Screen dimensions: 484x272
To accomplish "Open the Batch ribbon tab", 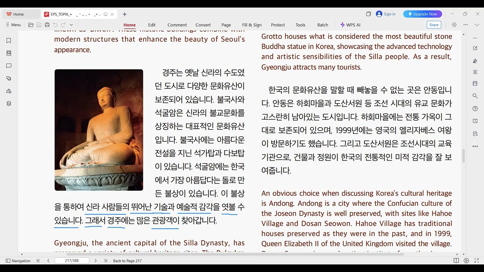I will pos(323,25).
